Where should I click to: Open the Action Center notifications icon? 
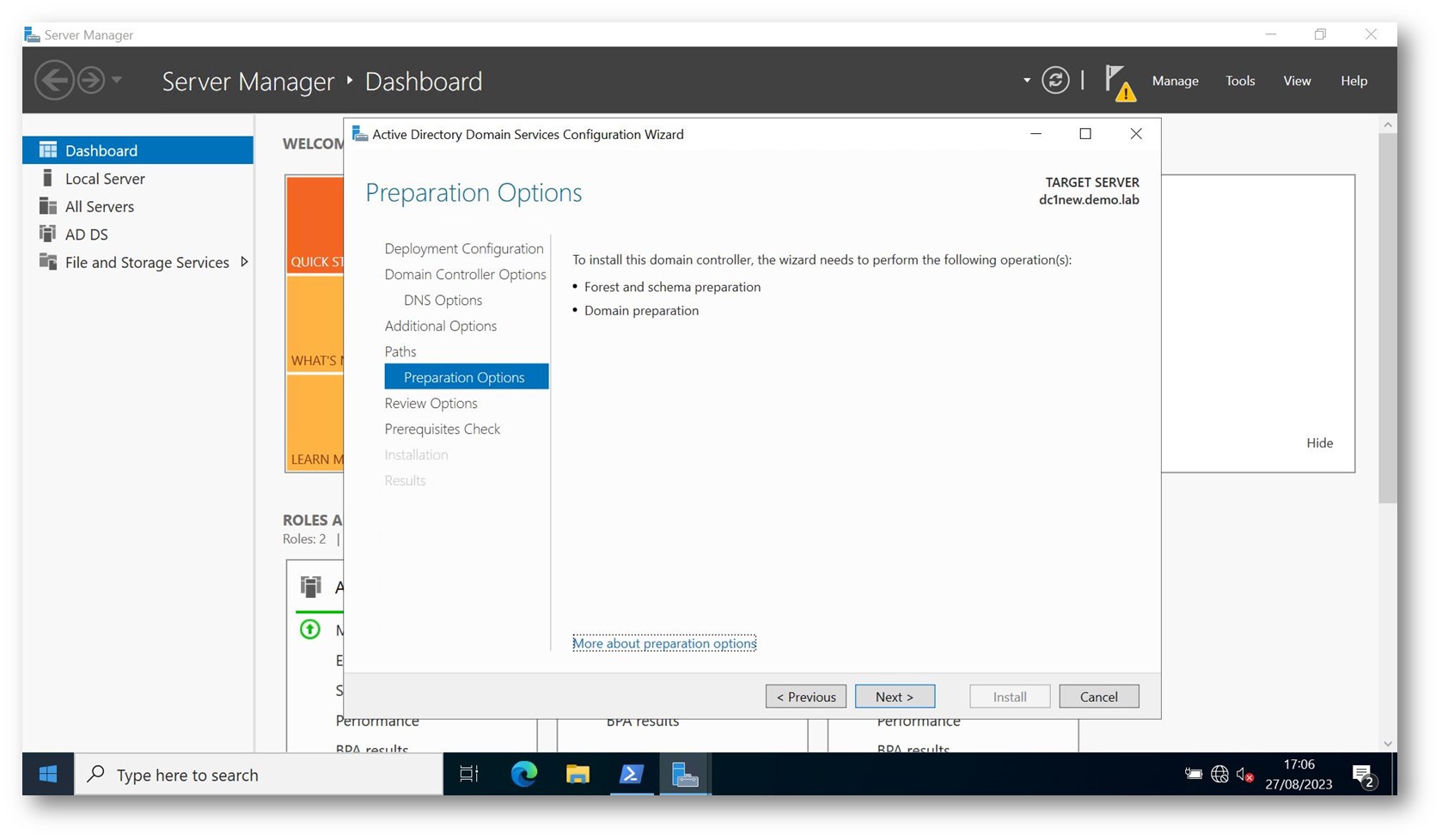[1364, 776]
